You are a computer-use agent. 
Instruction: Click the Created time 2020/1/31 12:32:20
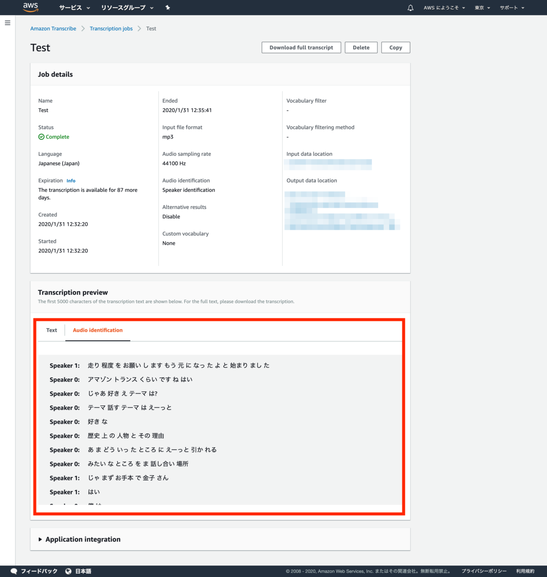(x=63, y=224)
